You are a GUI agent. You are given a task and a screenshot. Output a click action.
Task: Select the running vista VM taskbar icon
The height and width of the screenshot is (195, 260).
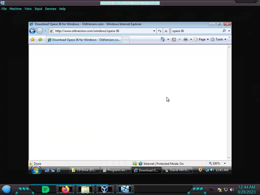tap(125, 189)
